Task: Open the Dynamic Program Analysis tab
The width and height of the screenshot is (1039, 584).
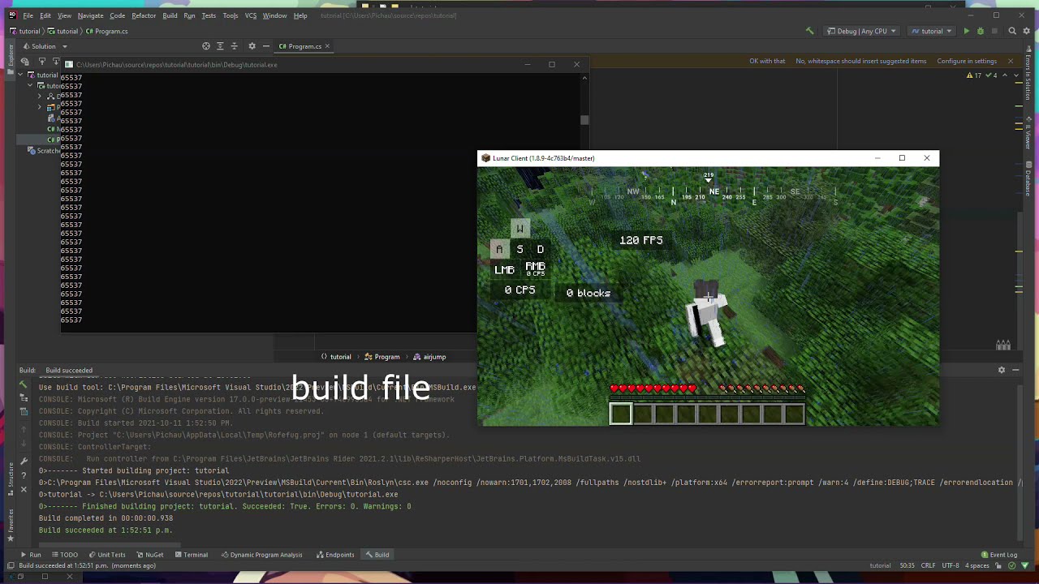Action: [261, 555]
